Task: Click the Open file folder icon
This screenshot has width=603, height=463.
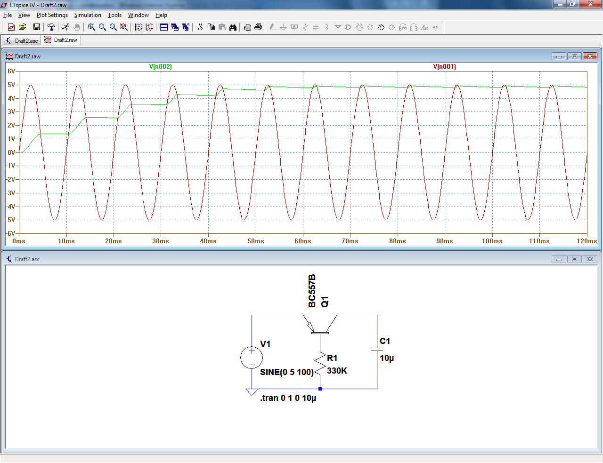Action: [x=22, y=27]
